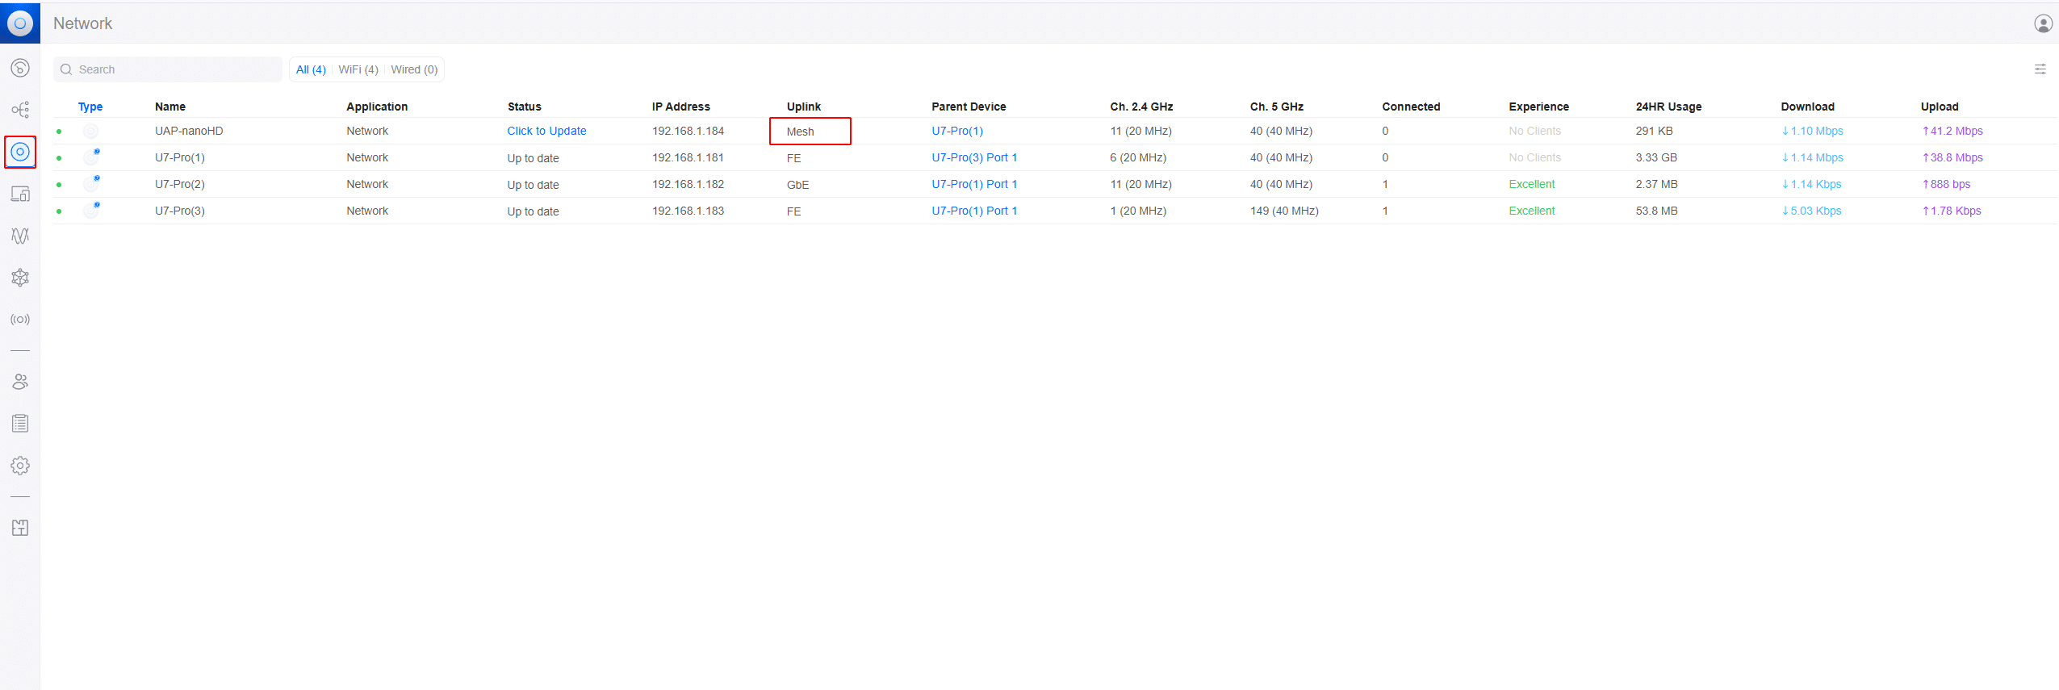The height and width of the screenshot is (690, 2059).
Task: Click the 53.8 MB usage value
Action: [x=1656, y=211]
